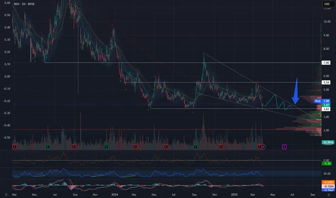
Task: Click the purple lightning latest-news icon
Action: click(x=264, y=147)
